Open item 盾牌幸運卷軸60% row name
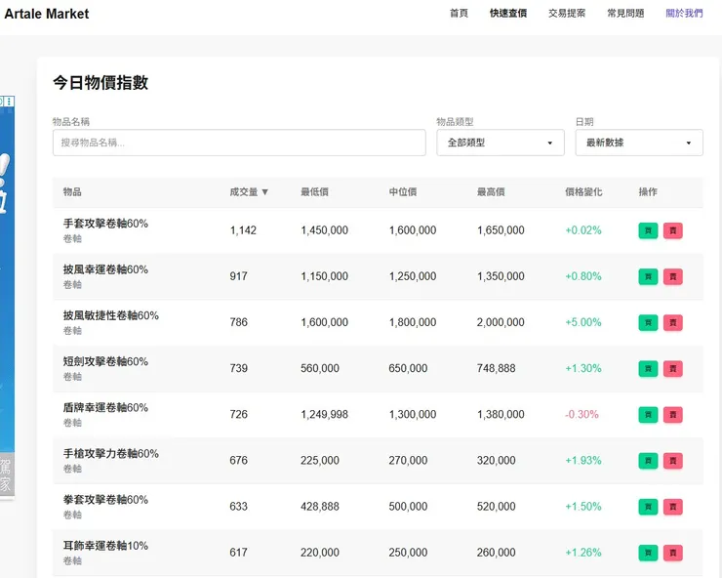This screenshot has width=722, height=578. pyautogui.click(x=105, y=408)
